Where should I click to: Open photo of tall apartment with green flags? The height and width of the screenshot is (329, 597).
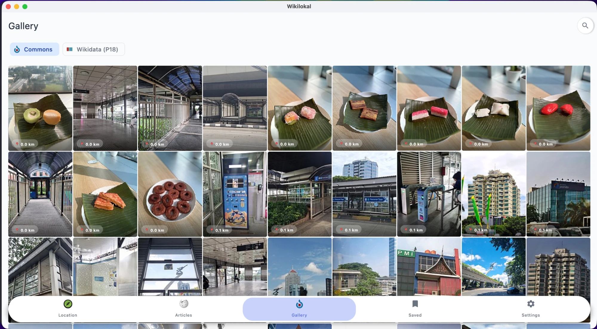point(494,194)
